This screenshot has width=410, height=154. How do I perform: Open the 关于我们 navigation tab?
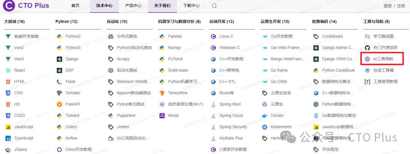[x=162, y=6]
